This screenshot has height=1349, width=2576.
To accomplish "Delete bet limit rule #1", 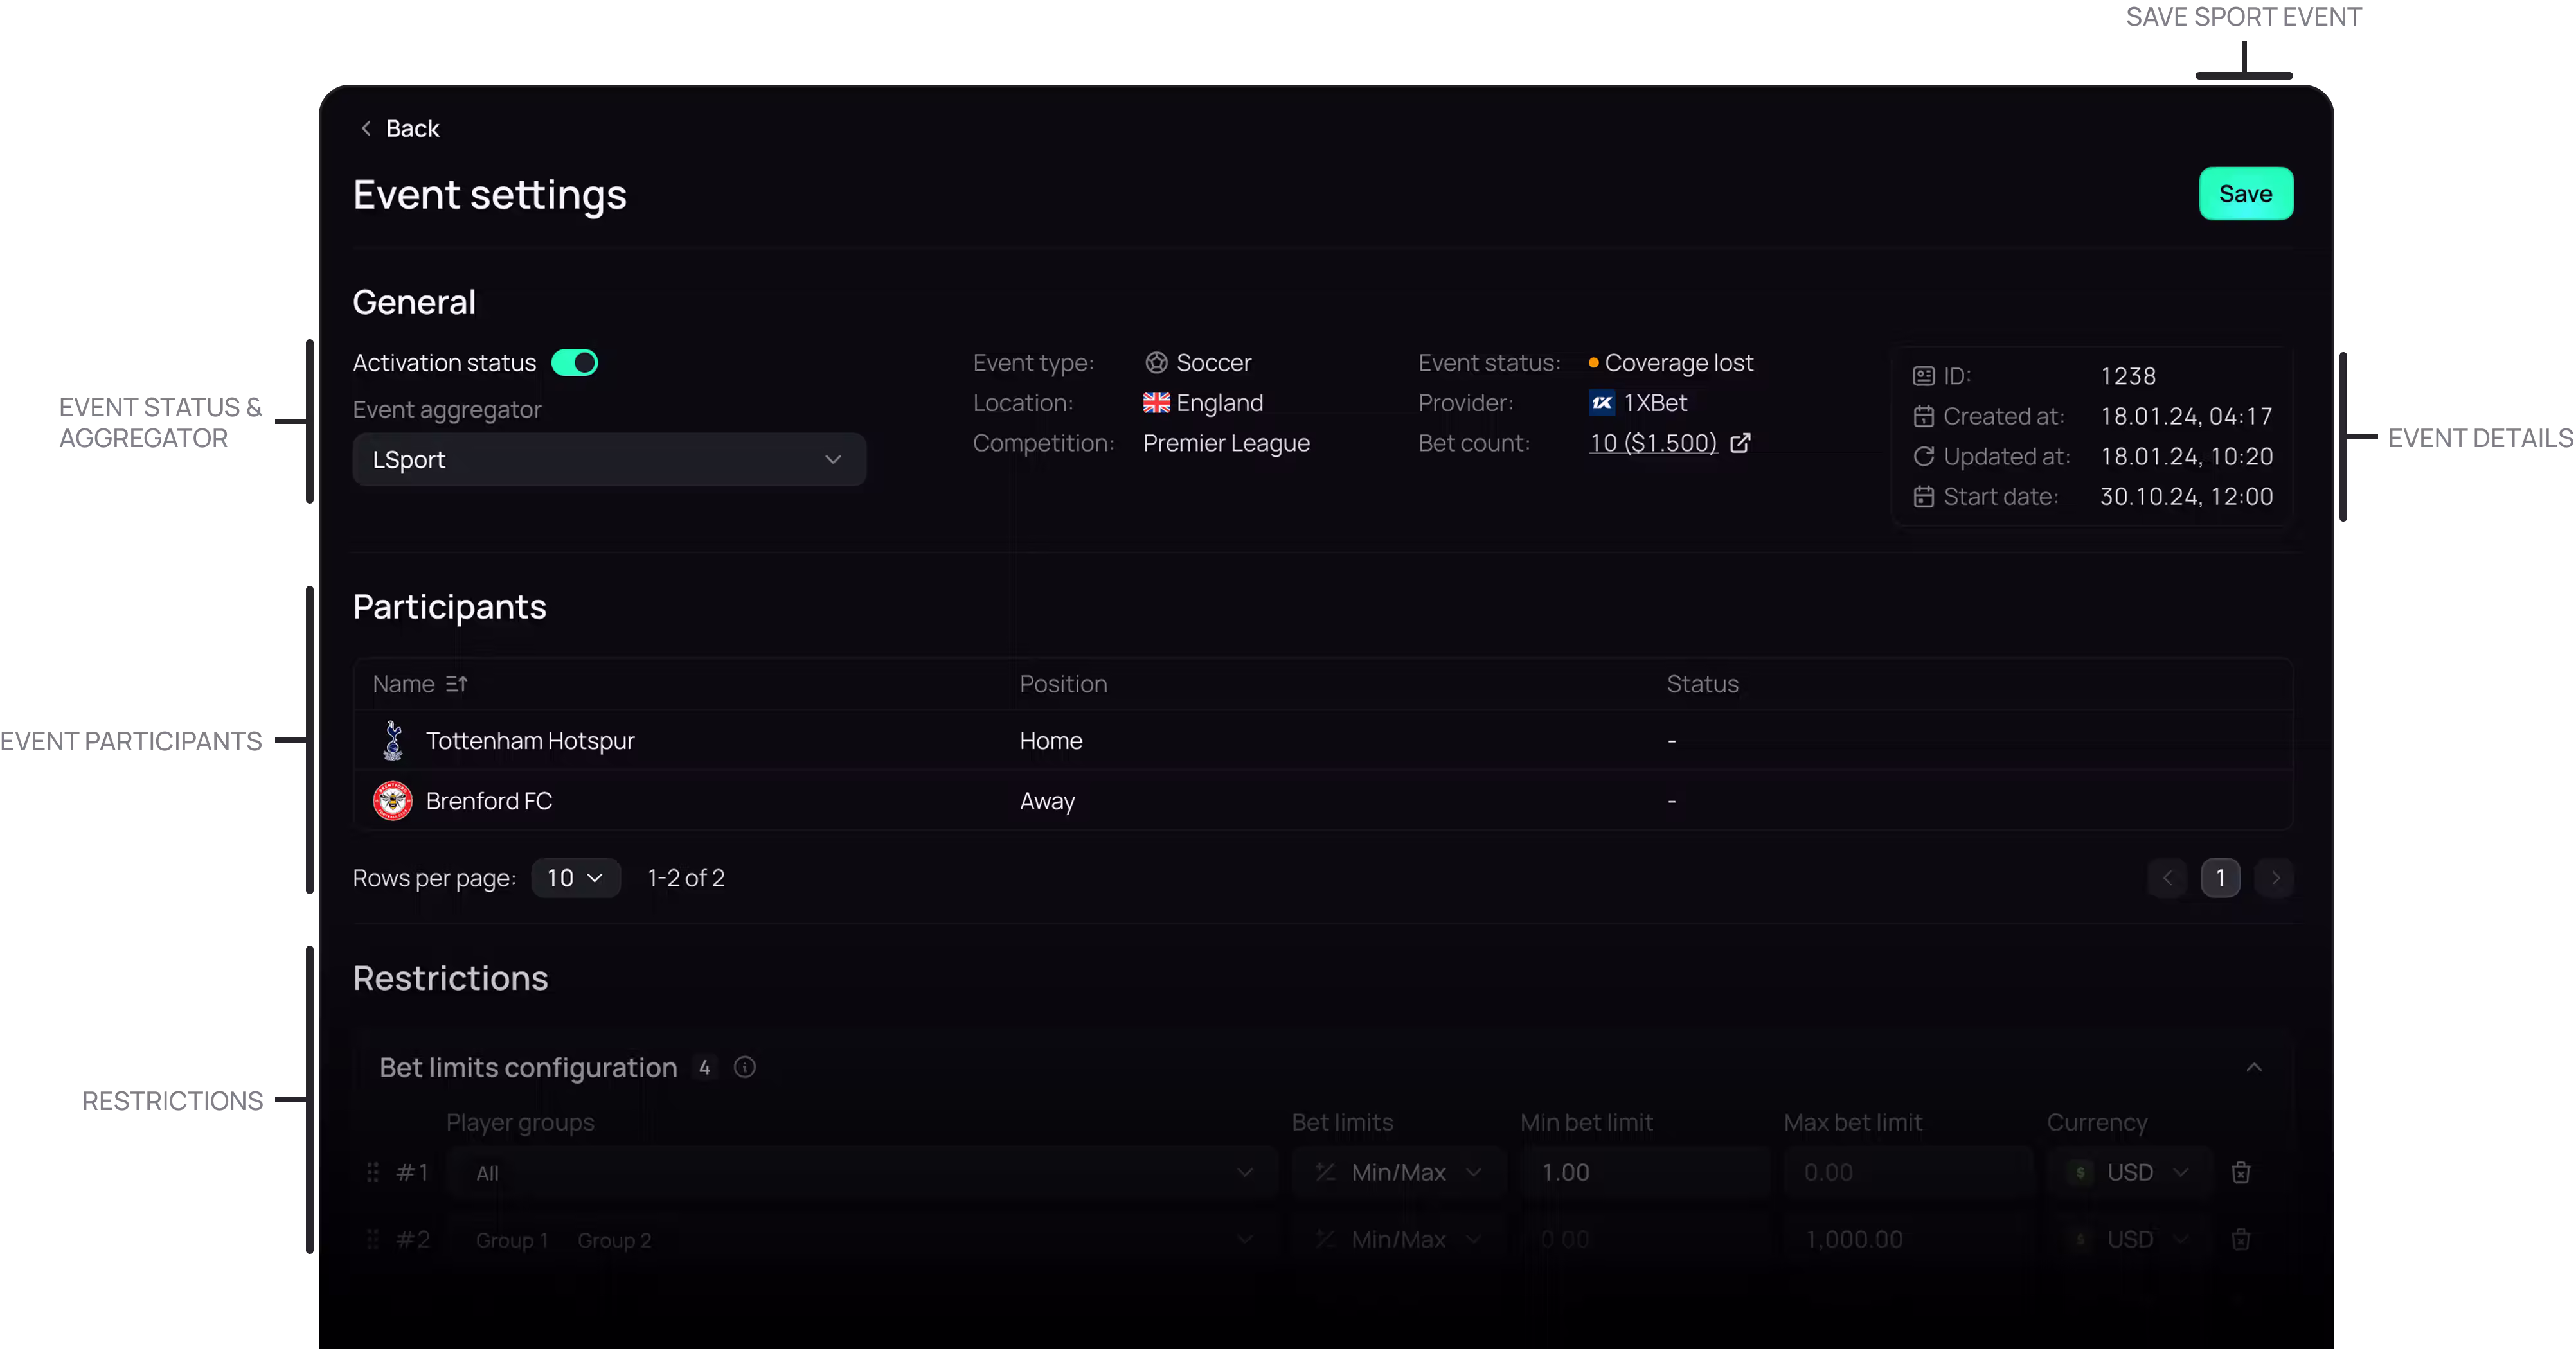I will tap(2240, 1172).
